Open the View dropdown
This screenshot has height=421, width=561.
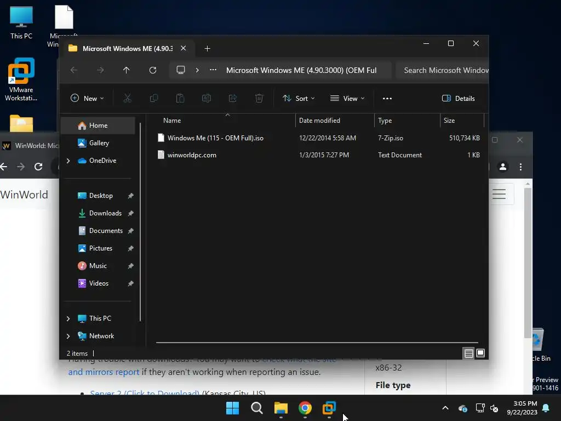pos(347,99)
